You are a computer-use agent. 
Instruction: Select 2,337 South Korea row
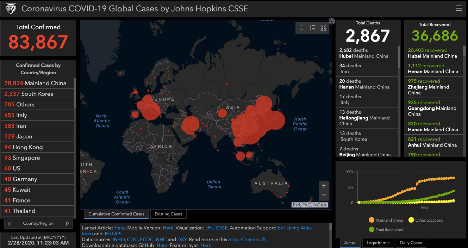(38, 94)
